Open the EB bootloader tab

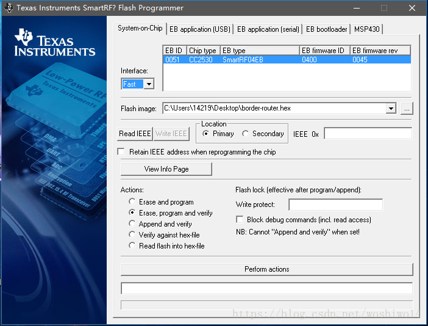[326, 29]
